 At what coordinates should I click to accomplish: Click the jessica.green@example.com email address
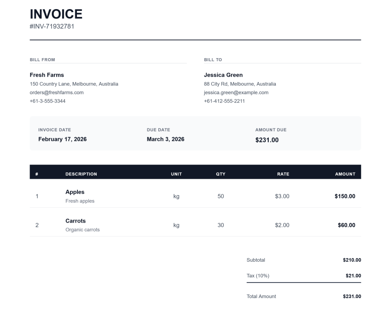(x=236, y=92)
